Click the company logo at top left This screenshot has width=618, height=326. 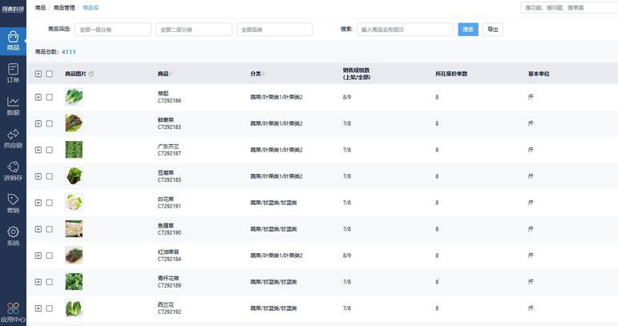(x=13, y=9)
